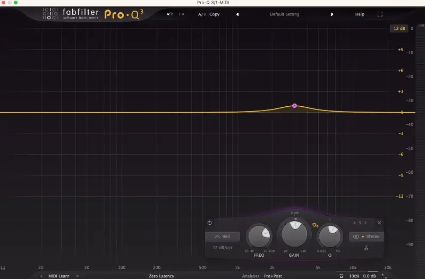Go to next preset with right arrow
Screen dimensions: 425x279
(x=332, y=14)
